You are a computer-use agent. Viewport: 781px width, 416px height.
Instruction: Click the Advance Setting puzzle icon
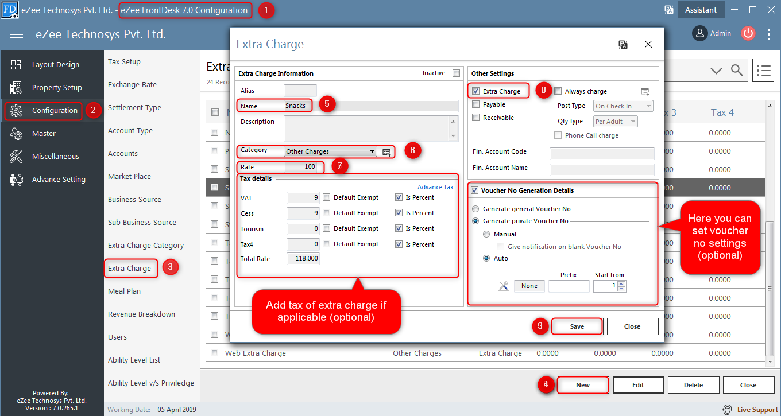16,180
